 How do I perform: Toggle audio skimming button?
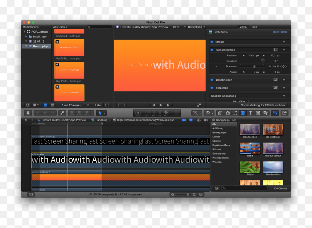pyautogui.click(x=191, y=120)
